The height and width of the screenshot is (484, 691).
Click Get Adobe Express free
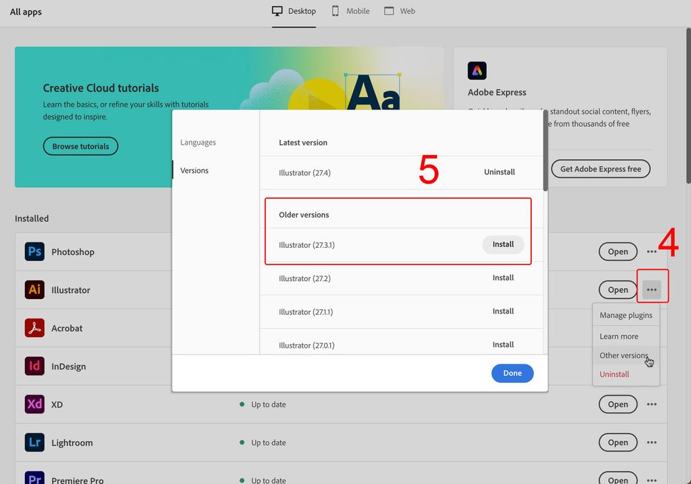[601, 169]
